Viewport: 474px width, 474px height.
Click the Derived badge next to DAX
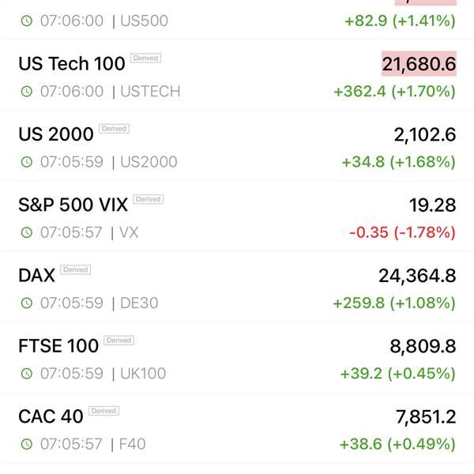click(75, 269)
